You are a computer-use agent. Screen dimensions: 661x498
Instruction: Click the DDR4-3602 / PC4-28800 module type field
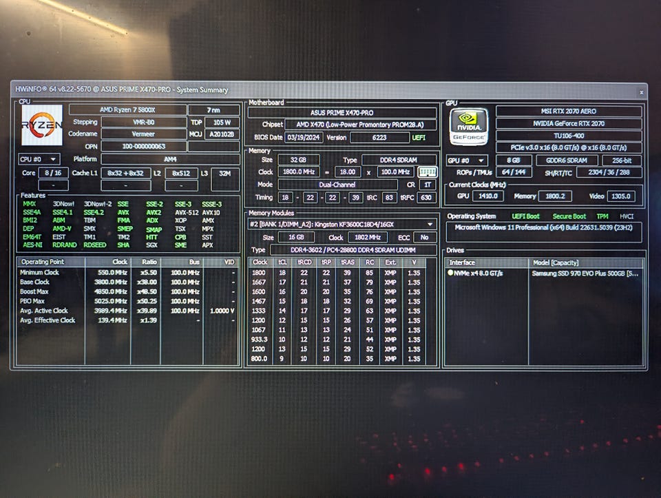click(x=353, y=250)
